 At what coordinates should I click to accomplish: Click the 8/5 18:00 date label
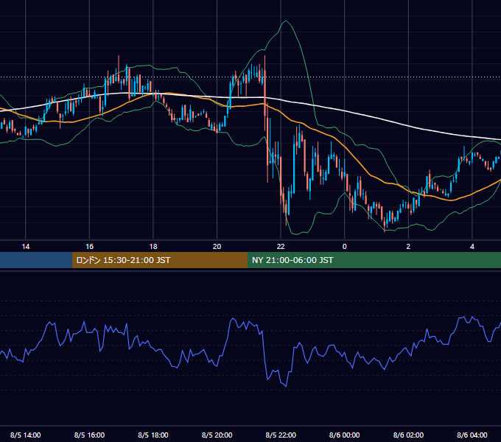[x=153, y=435]
